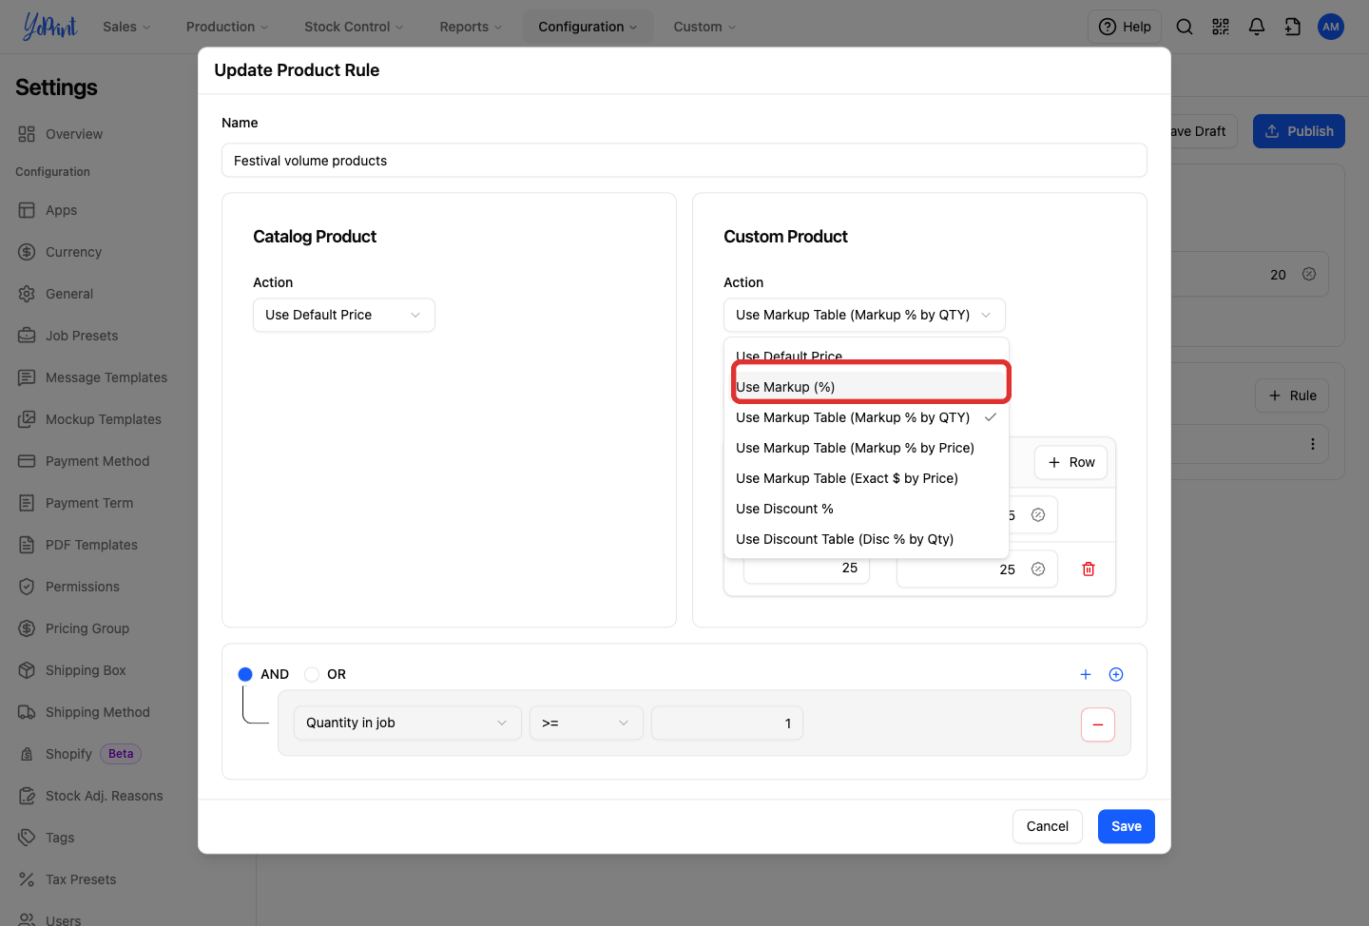
Task: Click the Publish button
Action: (x=1299, y=131)
